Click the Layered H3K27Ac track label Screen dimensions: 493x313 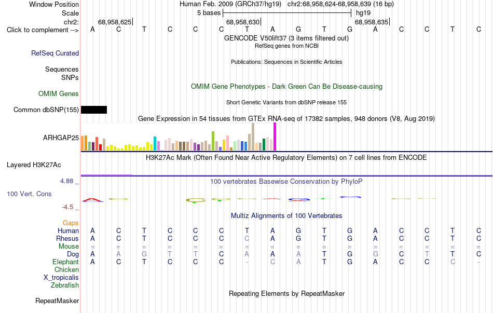point(34,165)
